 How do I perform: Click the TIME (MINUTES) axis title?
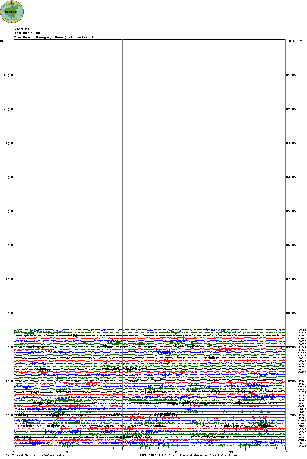[153, 455]
